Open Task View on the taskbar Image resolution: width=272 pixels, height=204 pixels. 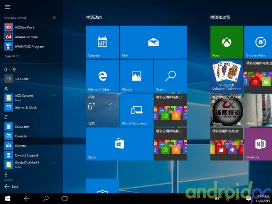(65, 199)
